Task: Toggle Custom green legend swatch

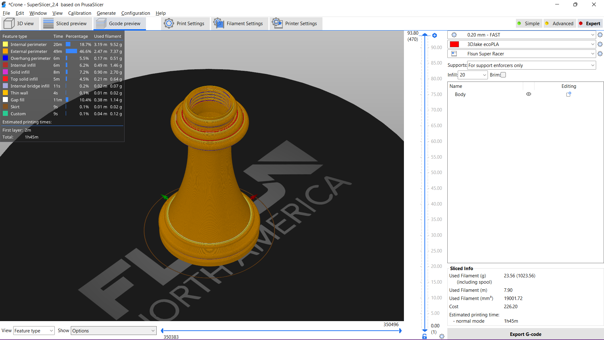Action: click(x=5, y=114)
